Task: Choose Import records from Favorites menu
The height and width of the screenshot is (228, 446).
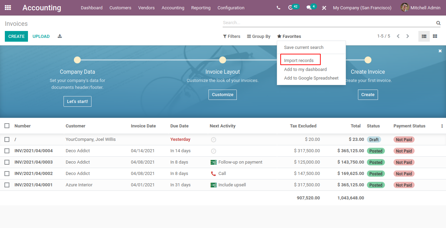Action: [299, 61]
